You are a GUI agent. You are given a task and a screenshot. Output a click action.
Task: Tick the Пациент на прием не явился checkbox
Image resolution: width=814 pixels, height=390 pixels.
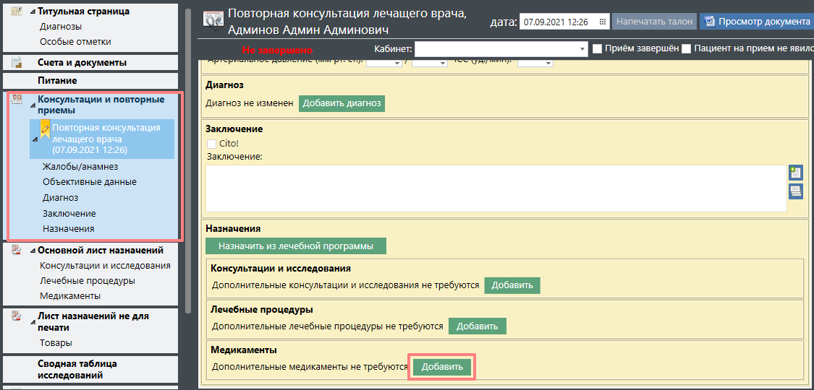click(687, 49)
